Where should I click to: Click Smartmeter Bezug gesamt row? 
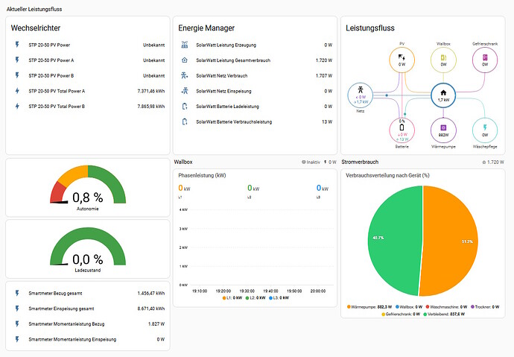(x=54, y=293)
